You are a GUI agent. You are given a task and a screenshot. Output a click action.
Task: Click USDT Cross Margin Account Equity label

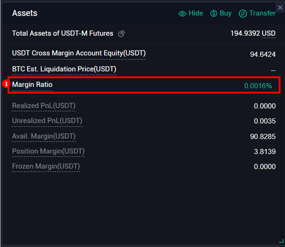click(x=79, y=53)
